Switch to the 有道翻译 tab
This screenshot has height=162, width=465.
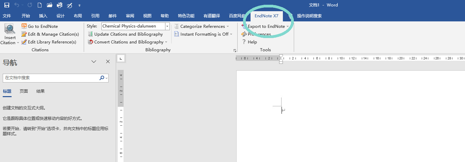pos(212,16)
